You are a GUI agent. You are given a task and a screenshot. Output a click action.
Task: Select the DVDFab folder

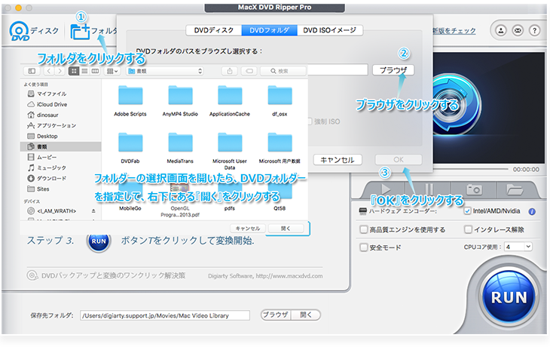coord(130,148)
